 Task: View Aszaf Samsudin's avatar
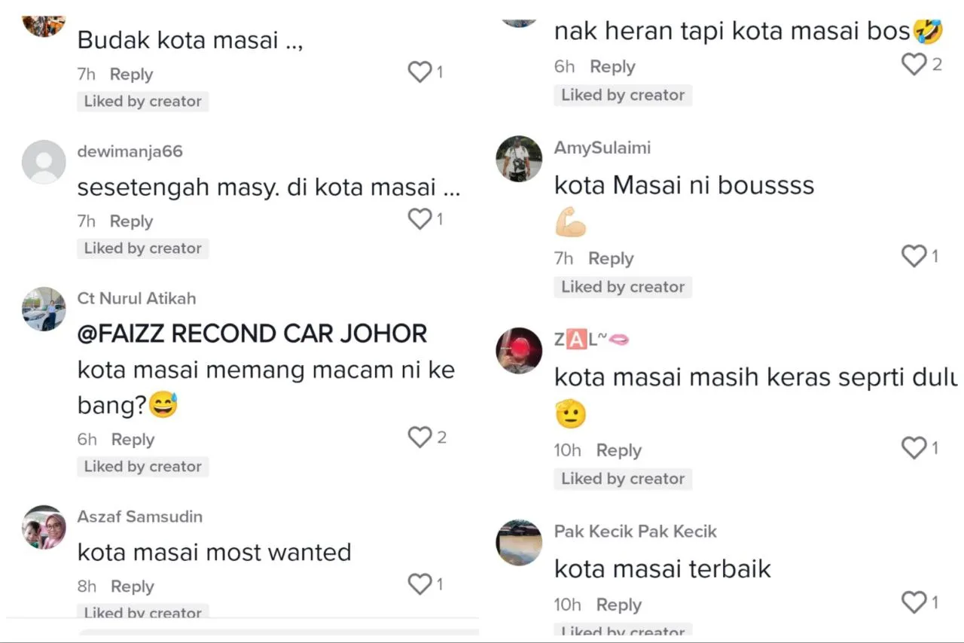click(x=44, y=528)
